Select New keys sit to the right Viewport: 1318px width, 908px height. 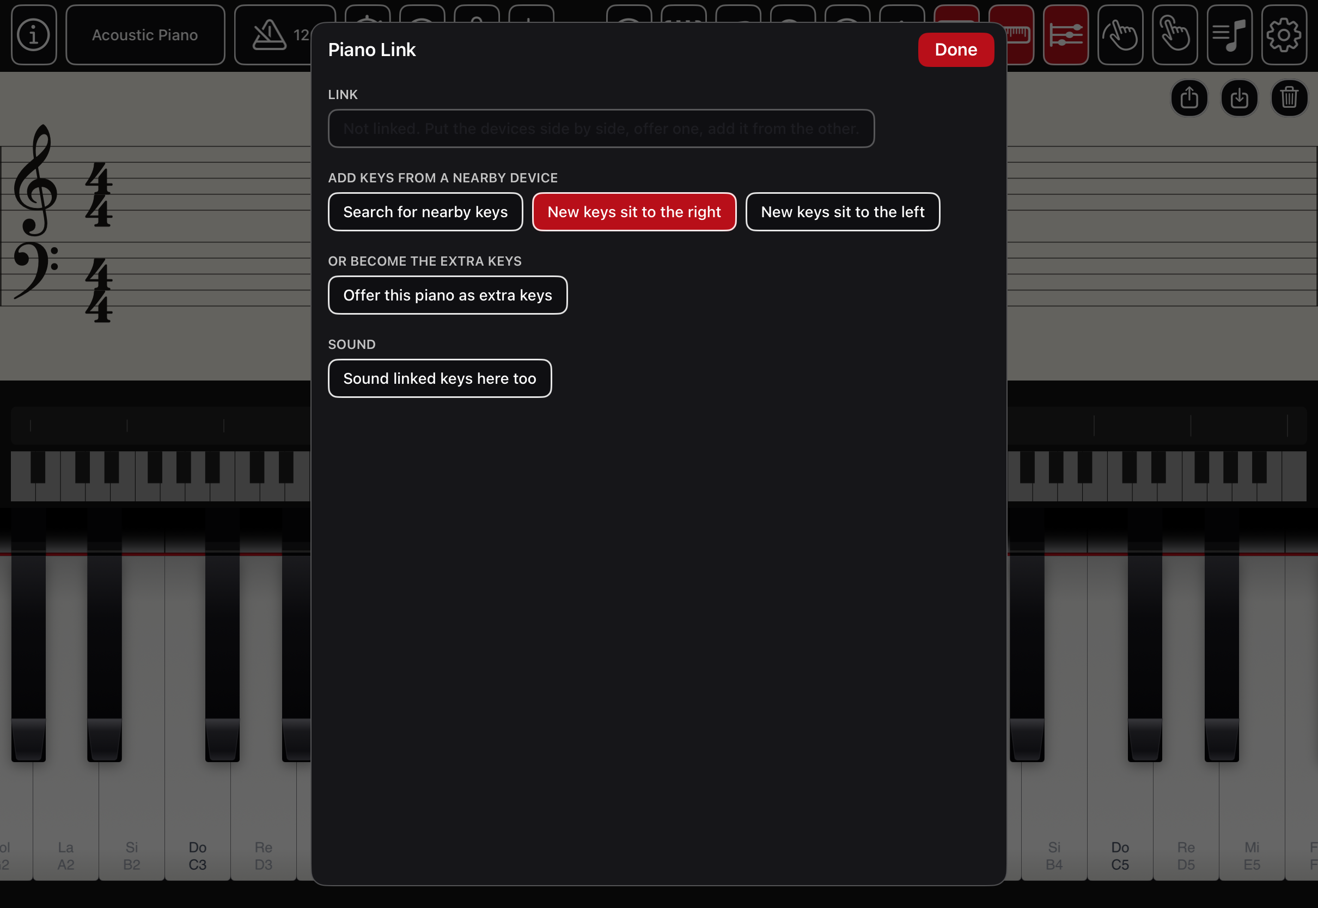[x=634, y=212]
